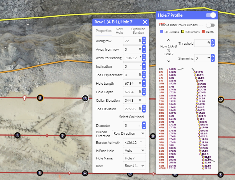Toggle the Hole 7 Profile switch
This screenshot has height=180, width=235.
tap(211, 15)
